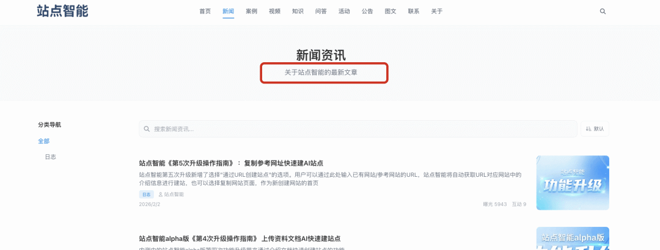Open the 默认 sort dropdown
This screenshot has width=660, height=250.
coord(595,129)
